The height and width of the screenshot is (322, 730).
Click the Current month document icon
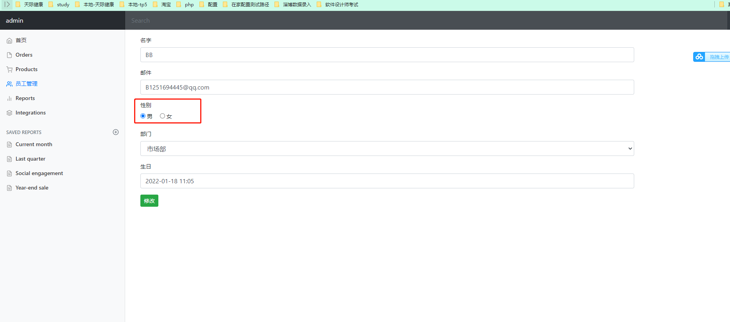pos(9,145)
